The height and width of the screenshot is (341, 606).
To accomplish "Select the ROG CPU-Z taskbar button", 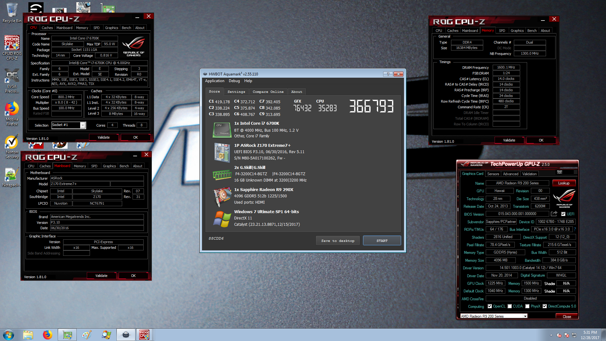I will 144,335.
